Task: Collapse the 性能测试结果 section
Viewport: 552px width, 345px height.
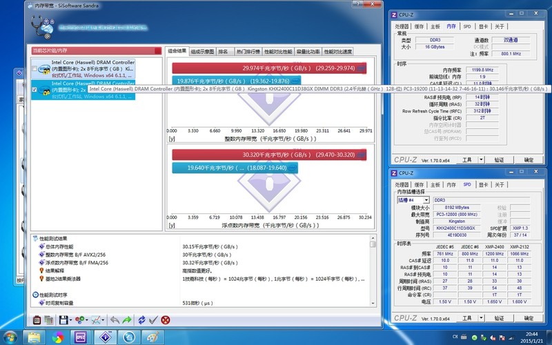Action: tap(35, 238)
